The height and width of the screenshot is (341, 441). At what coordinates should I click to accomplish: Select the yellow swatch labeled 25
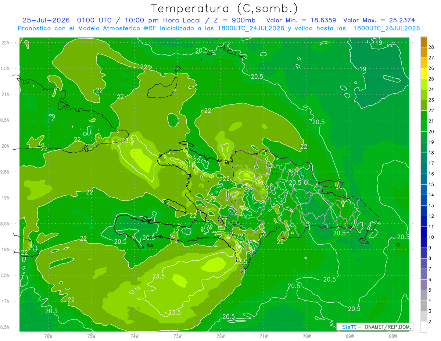(424, 74)
